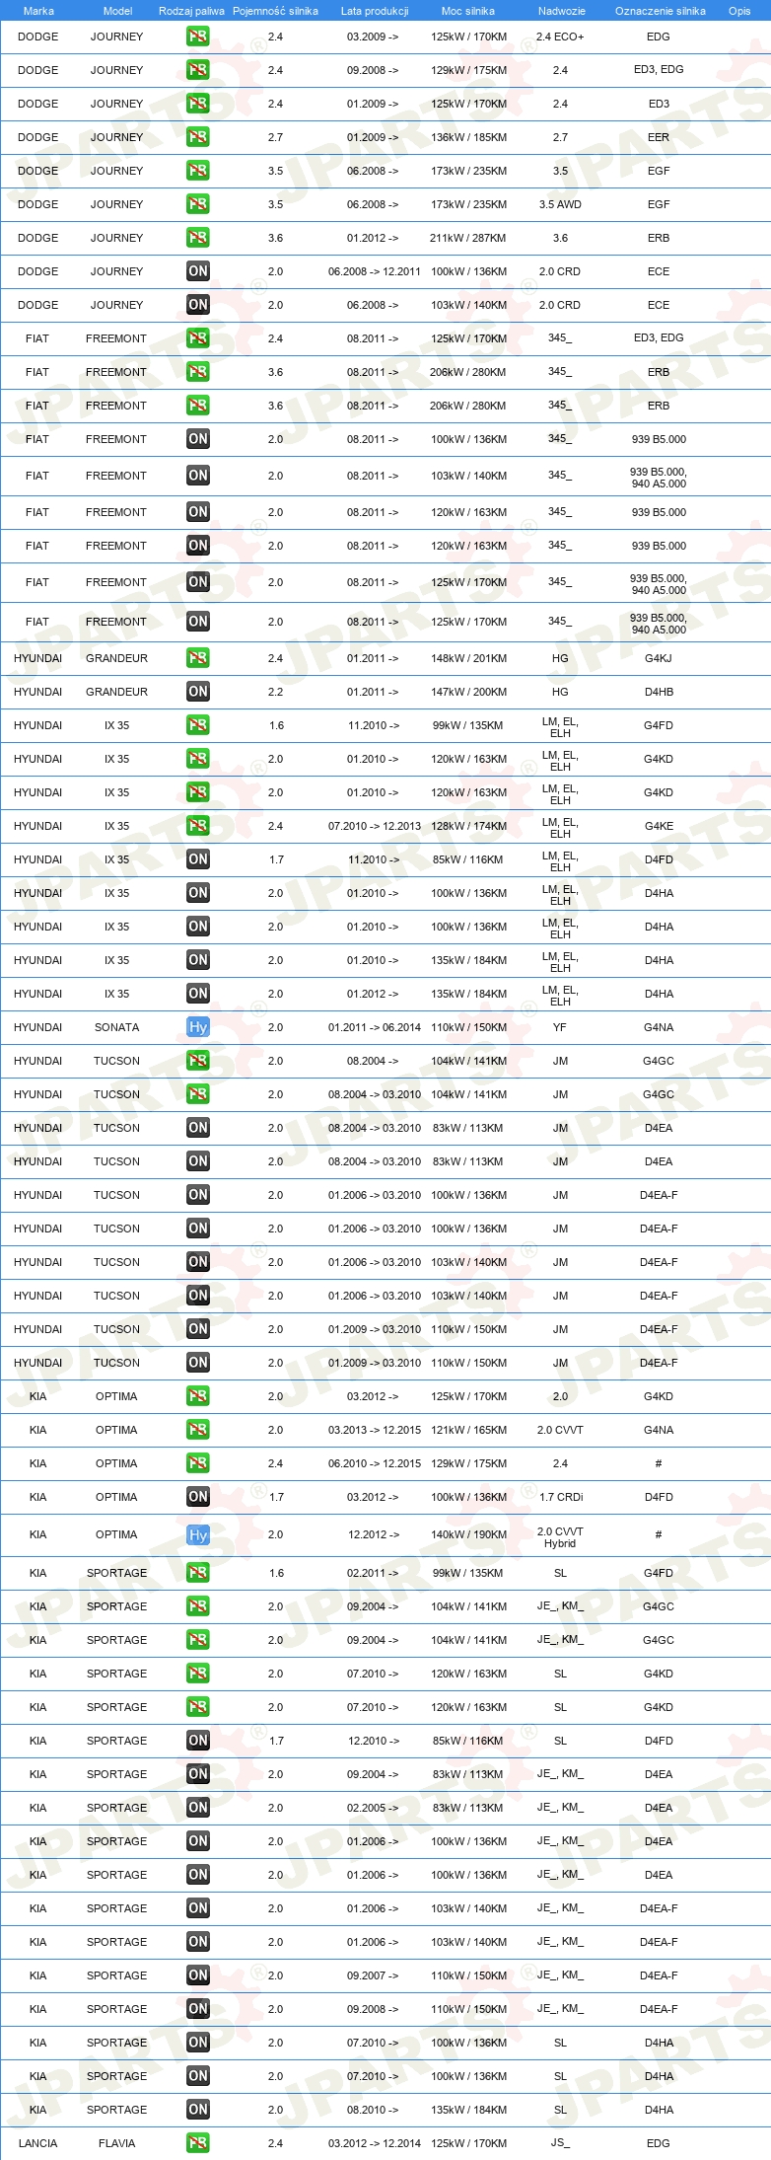Image resolution: width=771 pixels, height=2160 pixels.
Task: Click the YF body cell
Action: [560, 1027]
